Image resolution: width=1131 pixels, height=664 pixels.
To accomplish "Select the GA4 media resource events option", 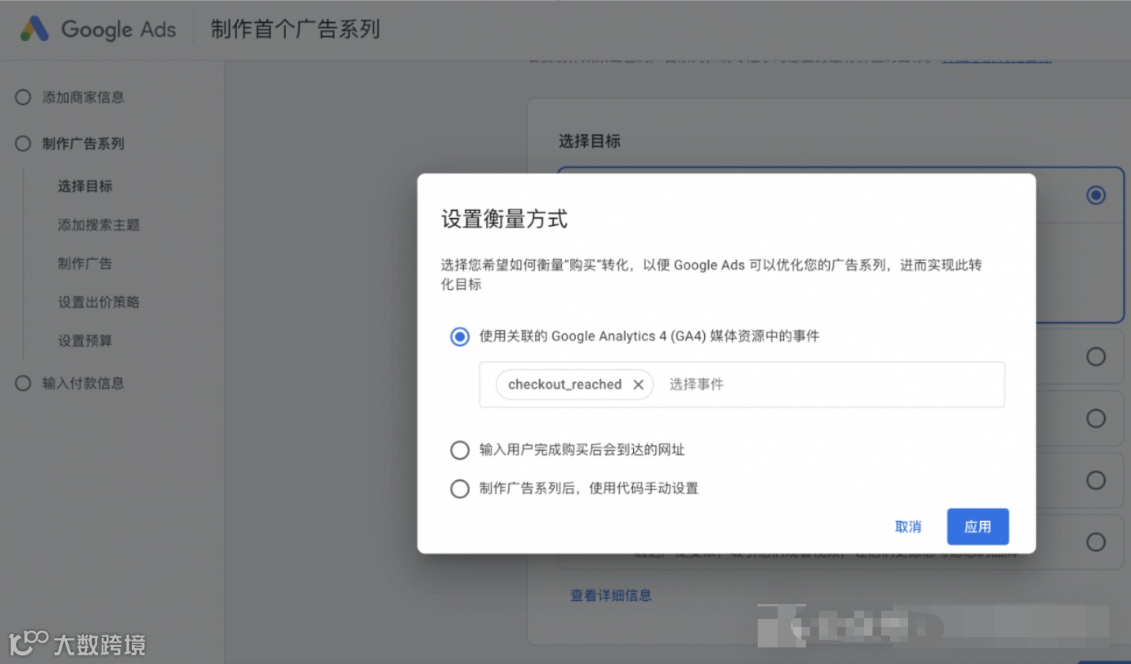I will [459, 336].
